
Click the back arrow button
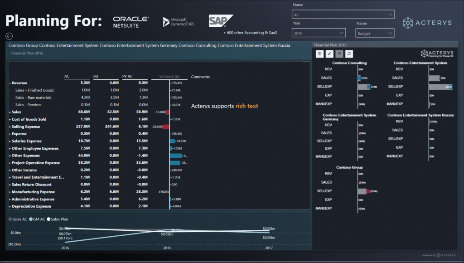(10, 36)
